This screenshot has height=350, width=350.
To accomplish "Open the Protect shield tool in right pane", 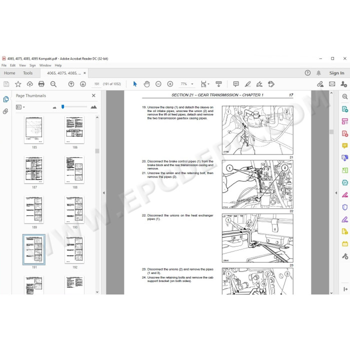I will (345, 207).
